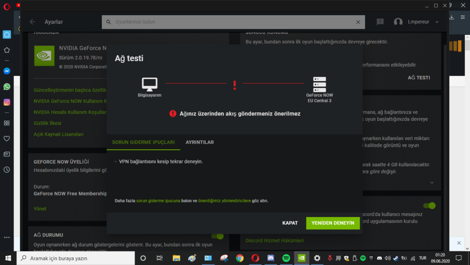The image size is (470, 265).
Task: Click the Windows taskbar search box
Action: pyautogui.click(x=76, y=258)
